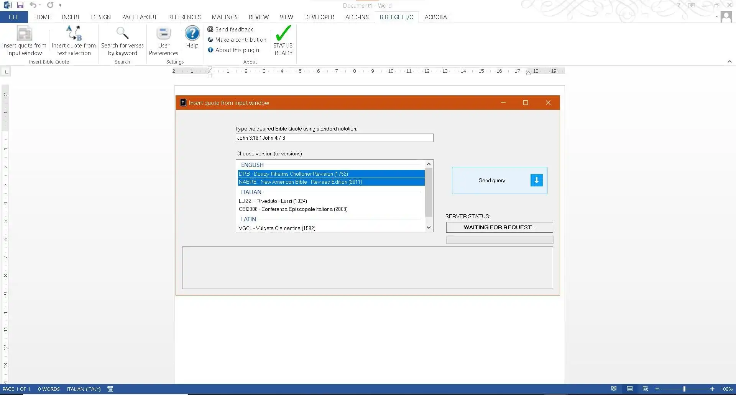This screenshot has height=395, width=736.
Task: Switch to the REFERENCES tab
Action: pyautogui.click(x=184, y=17)
